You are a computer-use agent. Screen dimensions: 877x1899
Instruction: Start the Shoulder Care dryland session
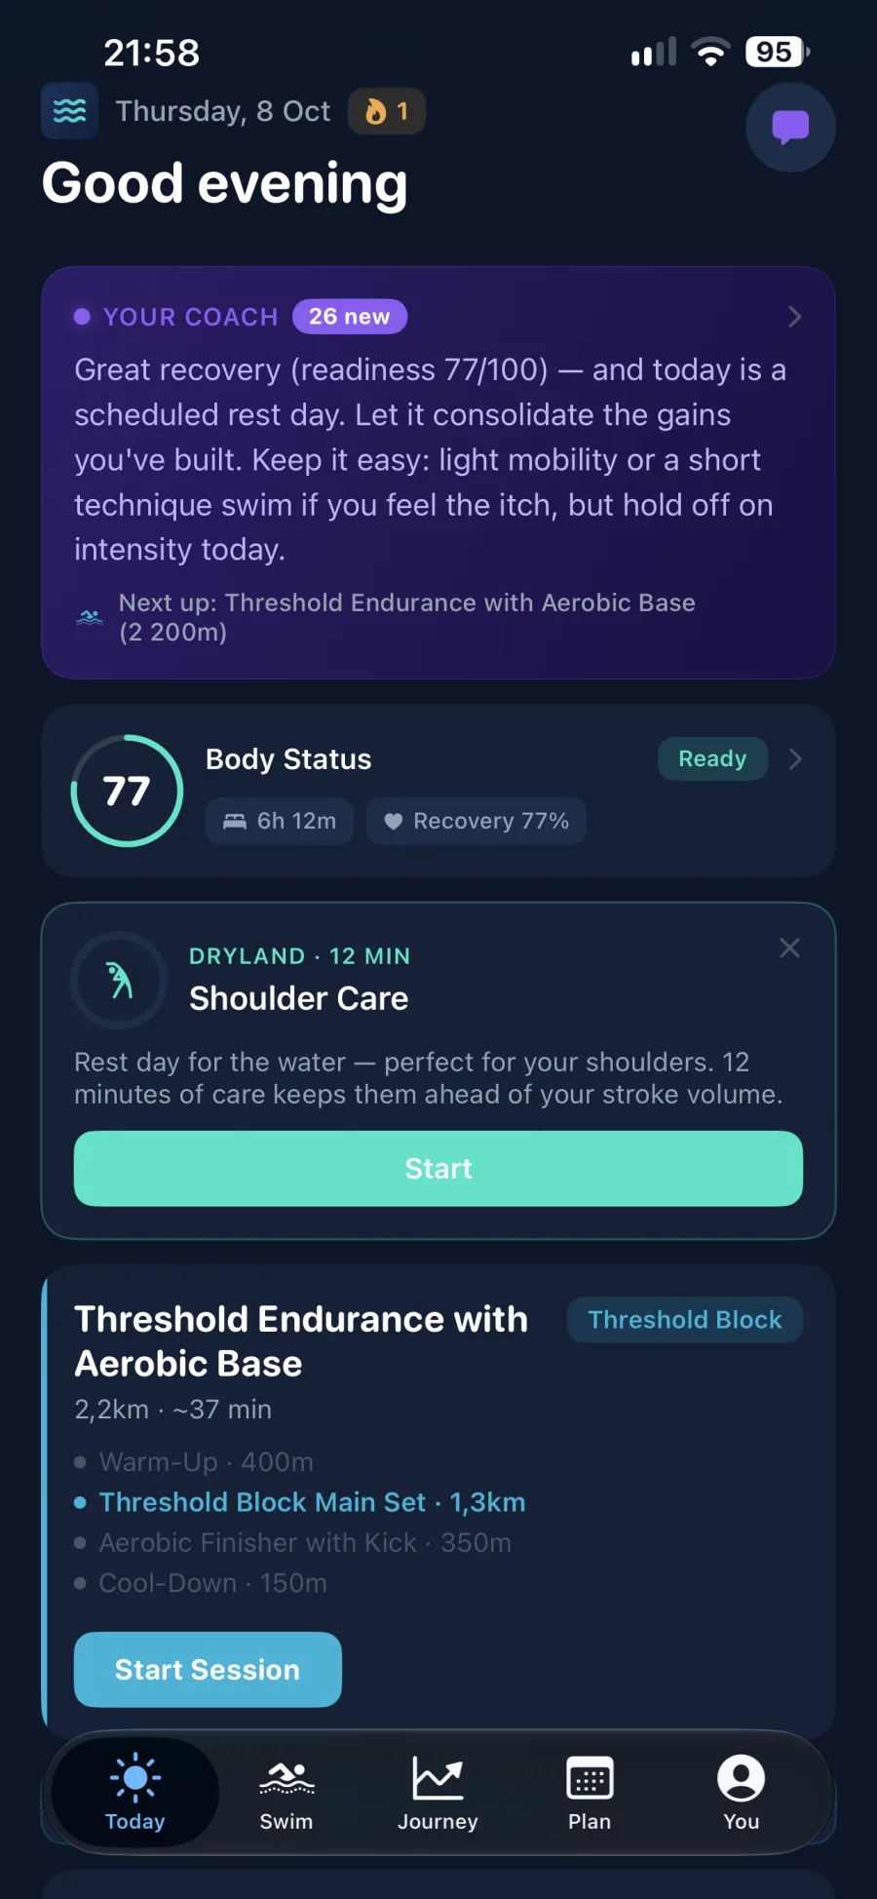click(438, 1169)
